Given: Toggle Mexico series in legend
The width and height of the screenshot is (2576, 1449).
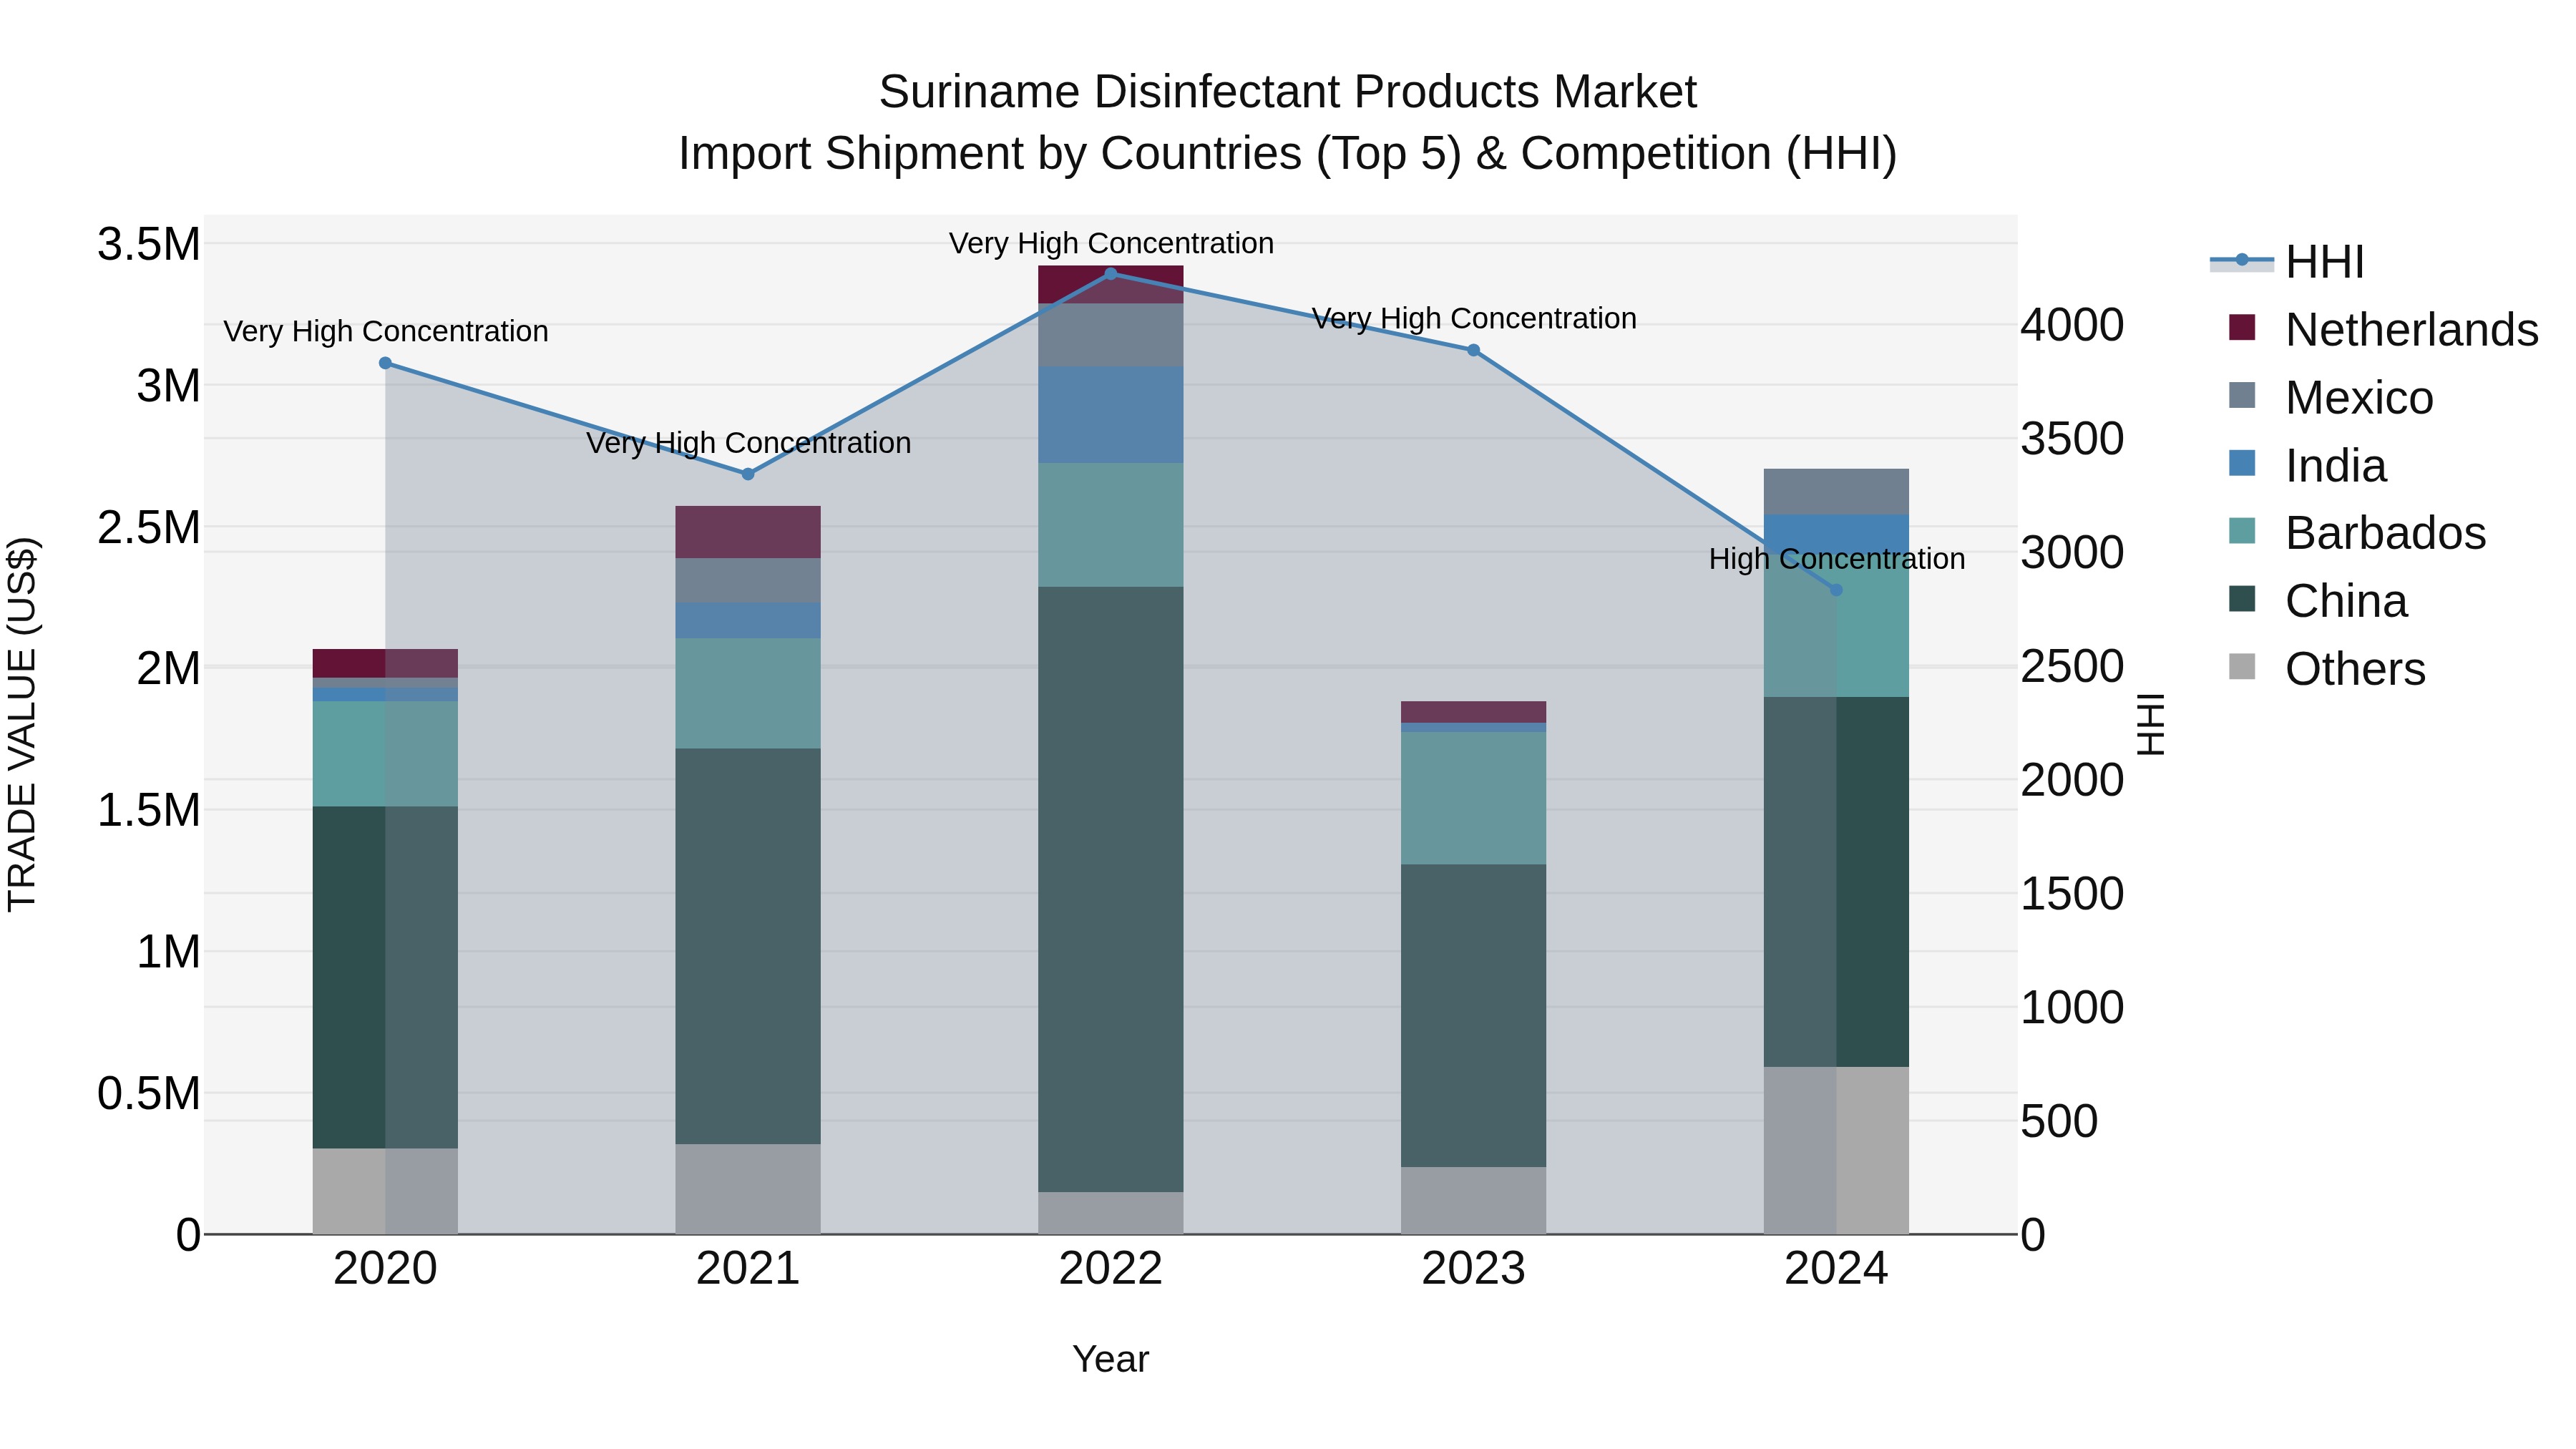Looking at the screenshot, I should 2331,398.
